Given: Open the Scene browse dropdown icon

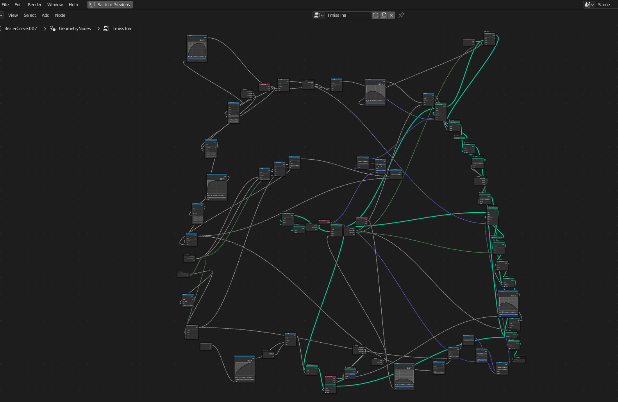Looking at the screenshot, I should [589, 5].
